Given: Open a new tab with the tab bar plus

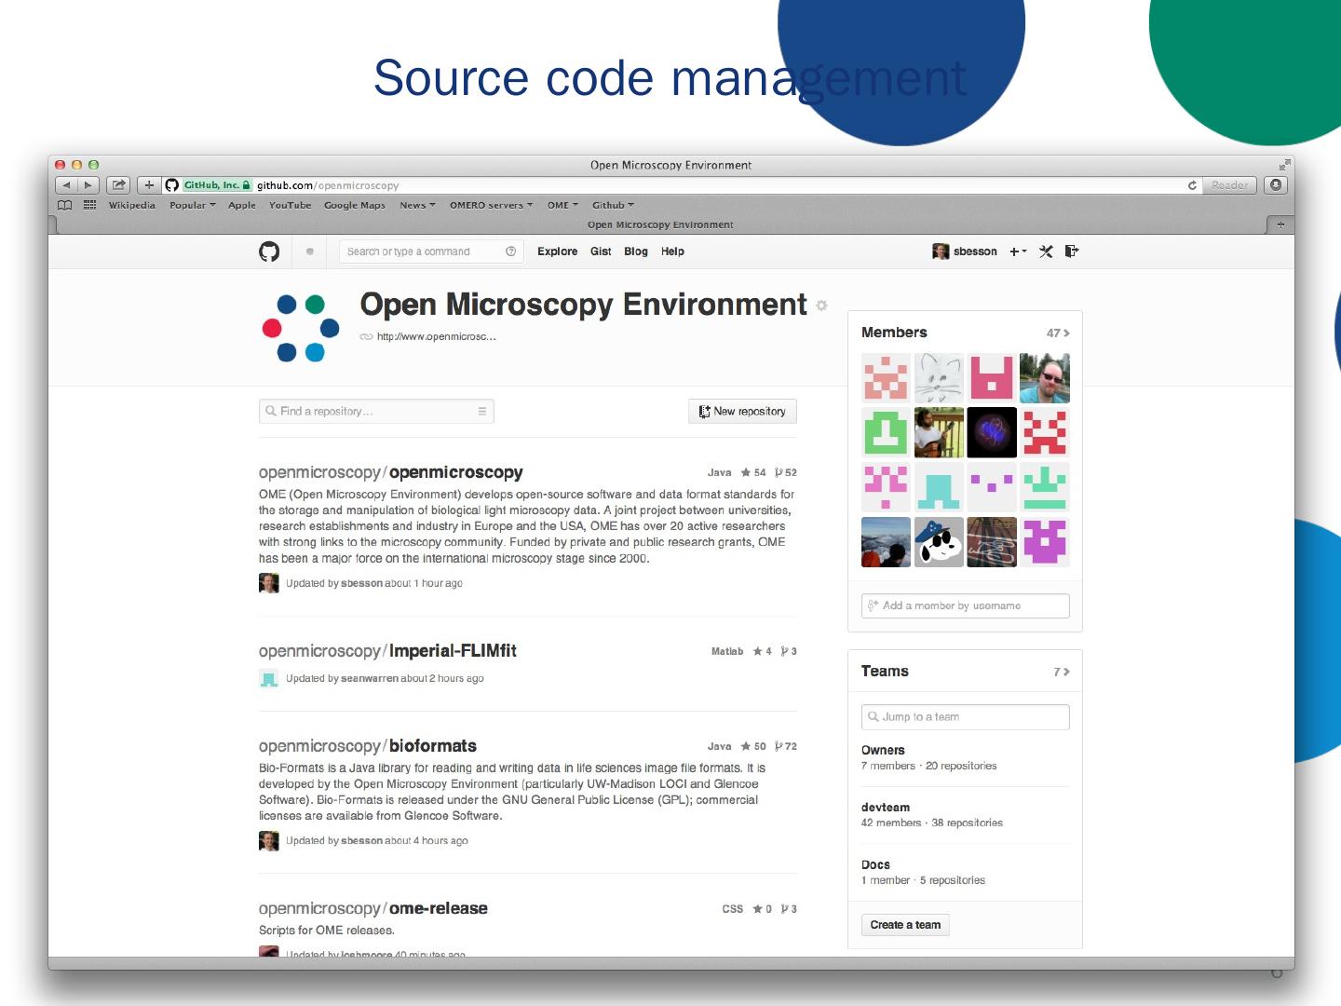Looking at the screenshot, I should click(x=1280, y=224).
